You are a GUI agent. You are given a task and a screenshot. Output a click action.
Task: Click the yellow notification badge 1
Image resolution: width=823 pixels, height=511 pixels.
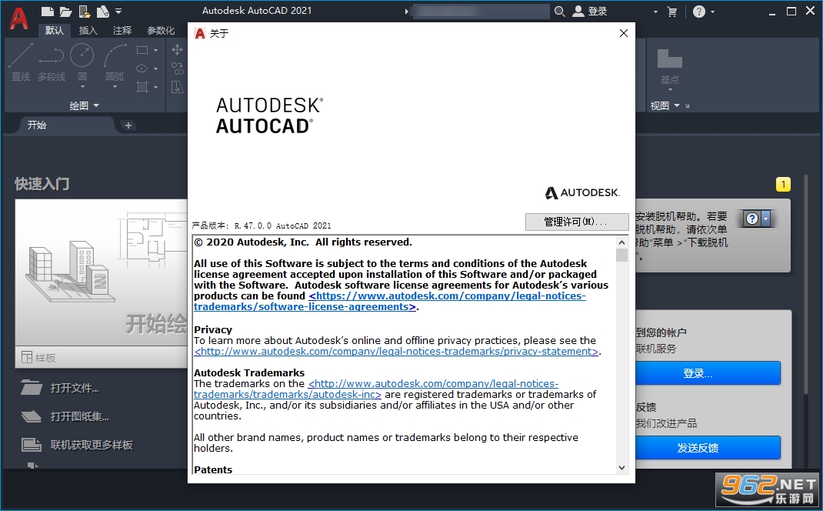tap(783, 185)
